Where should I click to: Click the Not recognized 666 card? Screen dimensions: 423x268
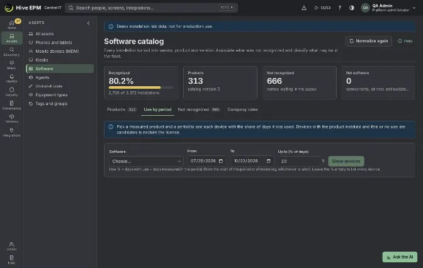click(300, 83)
